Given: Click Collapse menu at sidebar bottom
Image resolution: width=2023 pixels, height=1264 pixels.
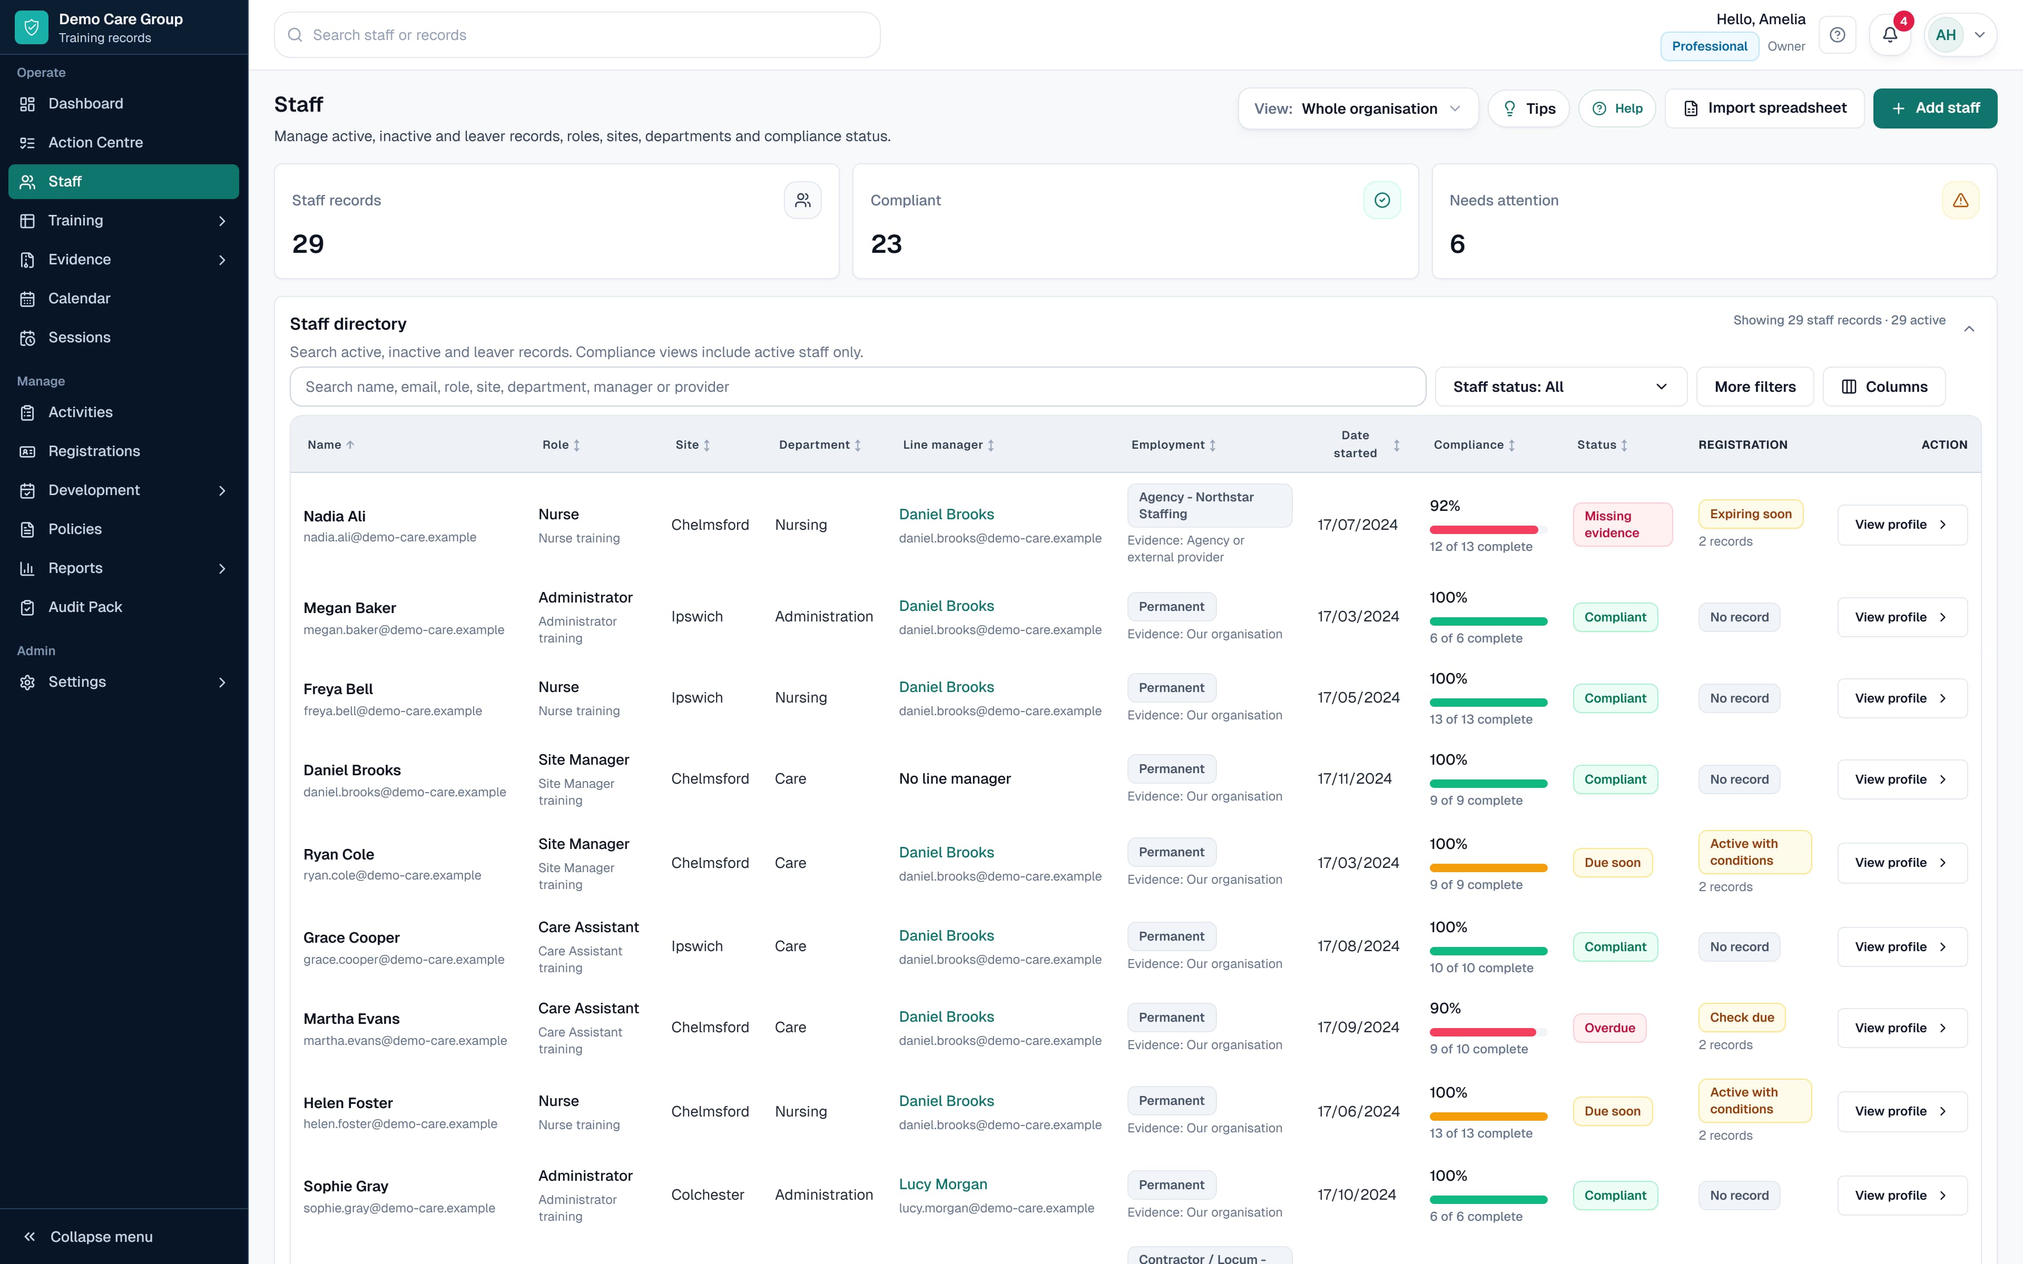Looking at the screenshot, I should coord(124,1237).
